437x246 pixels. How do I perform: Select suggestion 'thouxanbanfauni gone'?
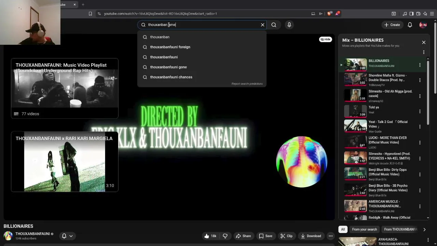[202, 67]
